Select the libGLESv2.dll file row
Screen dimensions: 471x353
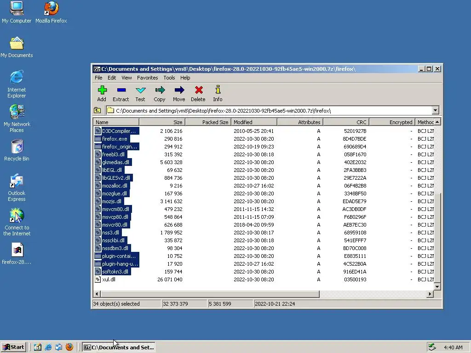[x=264, y=178]
